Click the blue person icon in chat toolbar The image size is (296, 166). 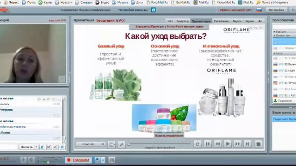coord(42,147)
